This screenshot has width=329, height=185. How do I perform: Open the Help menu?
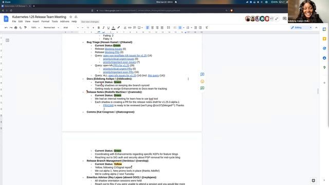(x=74, y=22)
